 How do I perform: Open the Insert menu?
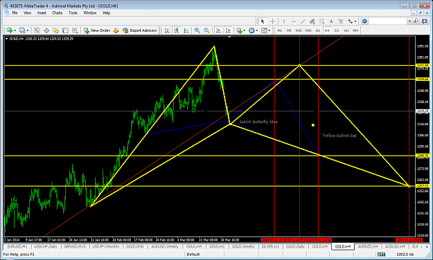(42, 12)
